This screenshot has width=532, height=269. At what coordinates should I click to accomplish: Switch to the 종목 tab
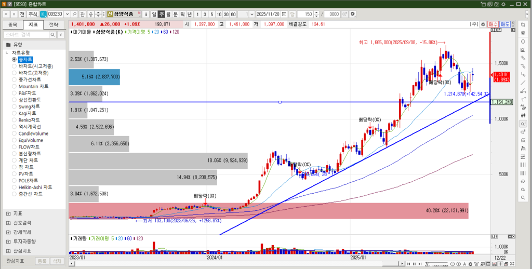[13, 24]
